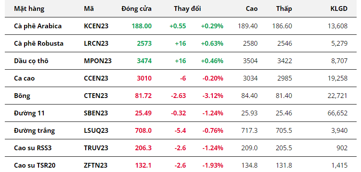This screenshot has width=361, height=172.
Task: Click the Thay đổi column header
Action: click(187, 9)
